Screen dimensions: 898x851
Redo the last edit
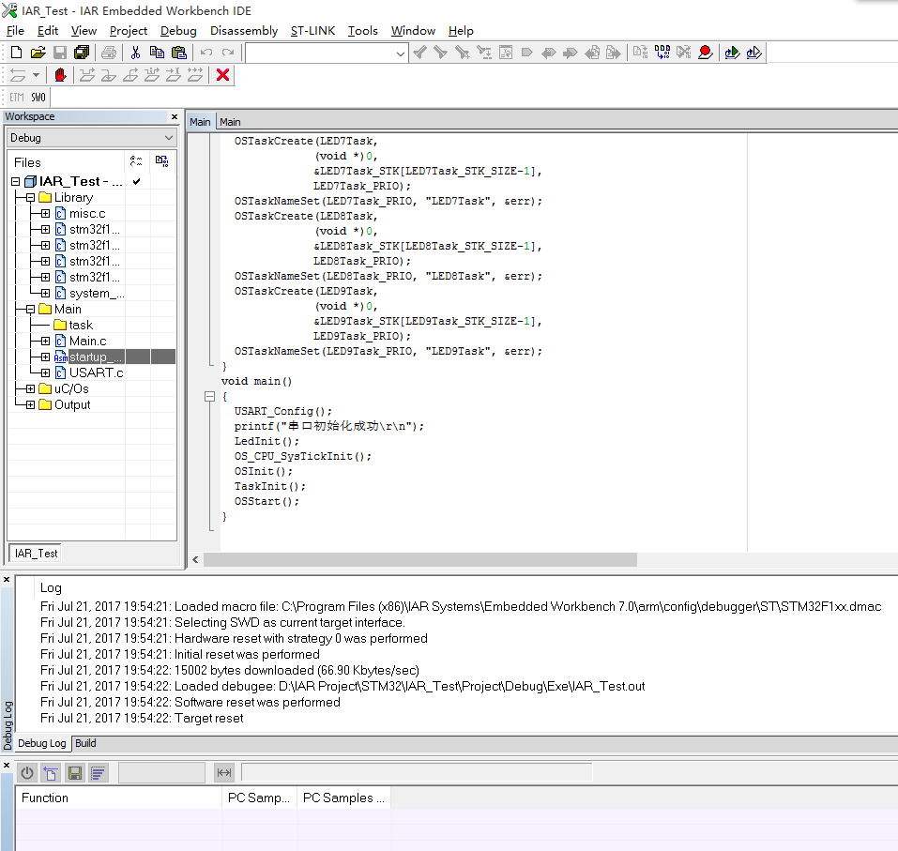[228, 53]
